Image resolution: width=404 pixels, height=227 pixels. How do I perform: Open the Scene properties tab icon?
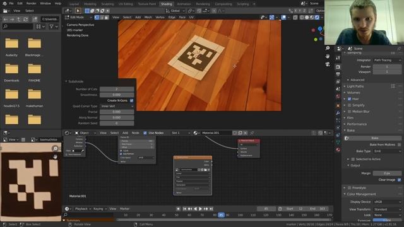(338, 89)
